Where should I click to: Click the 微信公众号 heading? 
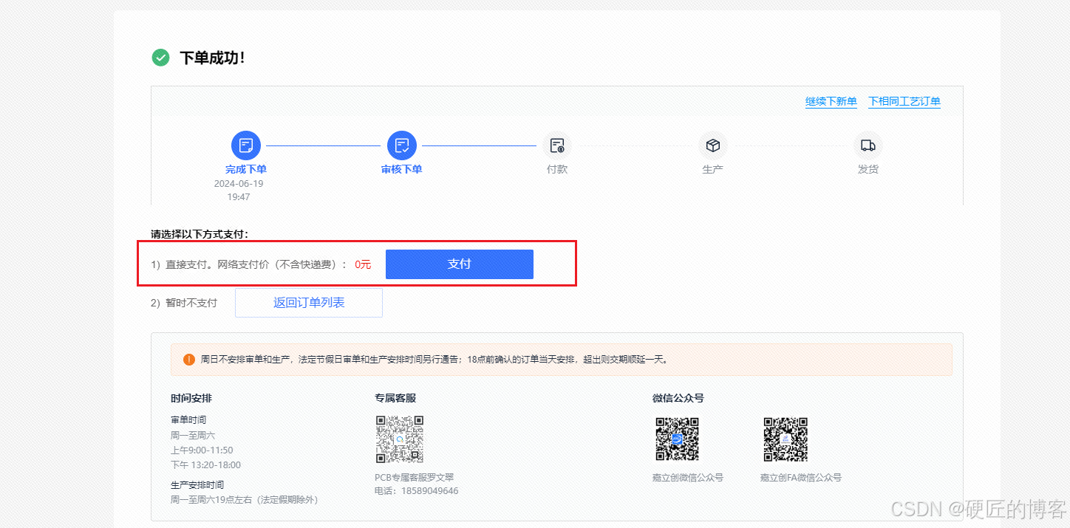click(678, 398)
